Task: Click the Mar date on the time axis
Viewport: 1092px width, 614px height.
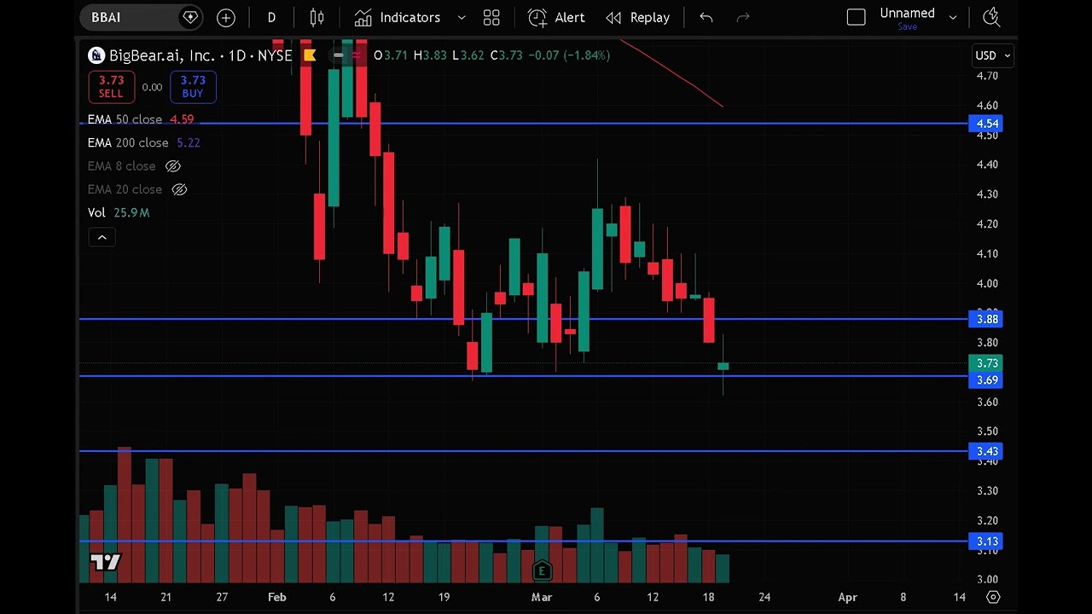Action: coord(542,597)
